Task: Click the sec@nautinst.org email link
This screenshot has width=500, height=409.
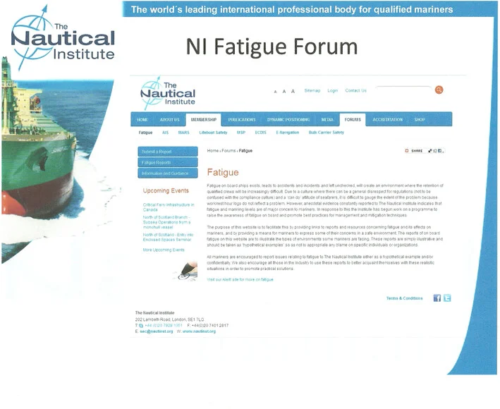Action: point(157,331)
